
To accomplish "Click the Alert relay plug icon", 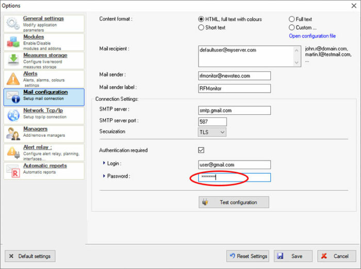I will [x=13, y=152].
